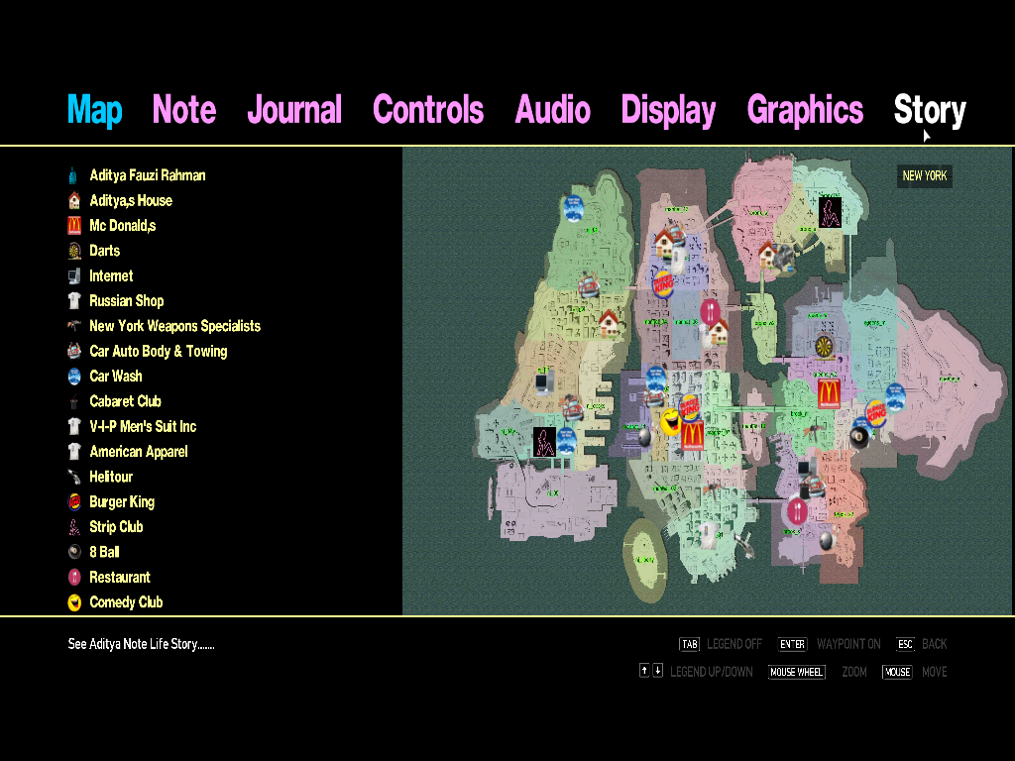Click the restaurant marker overlapping a house marker
The height and width of the screenshot is (761, 1015).
tap(711, 312)
